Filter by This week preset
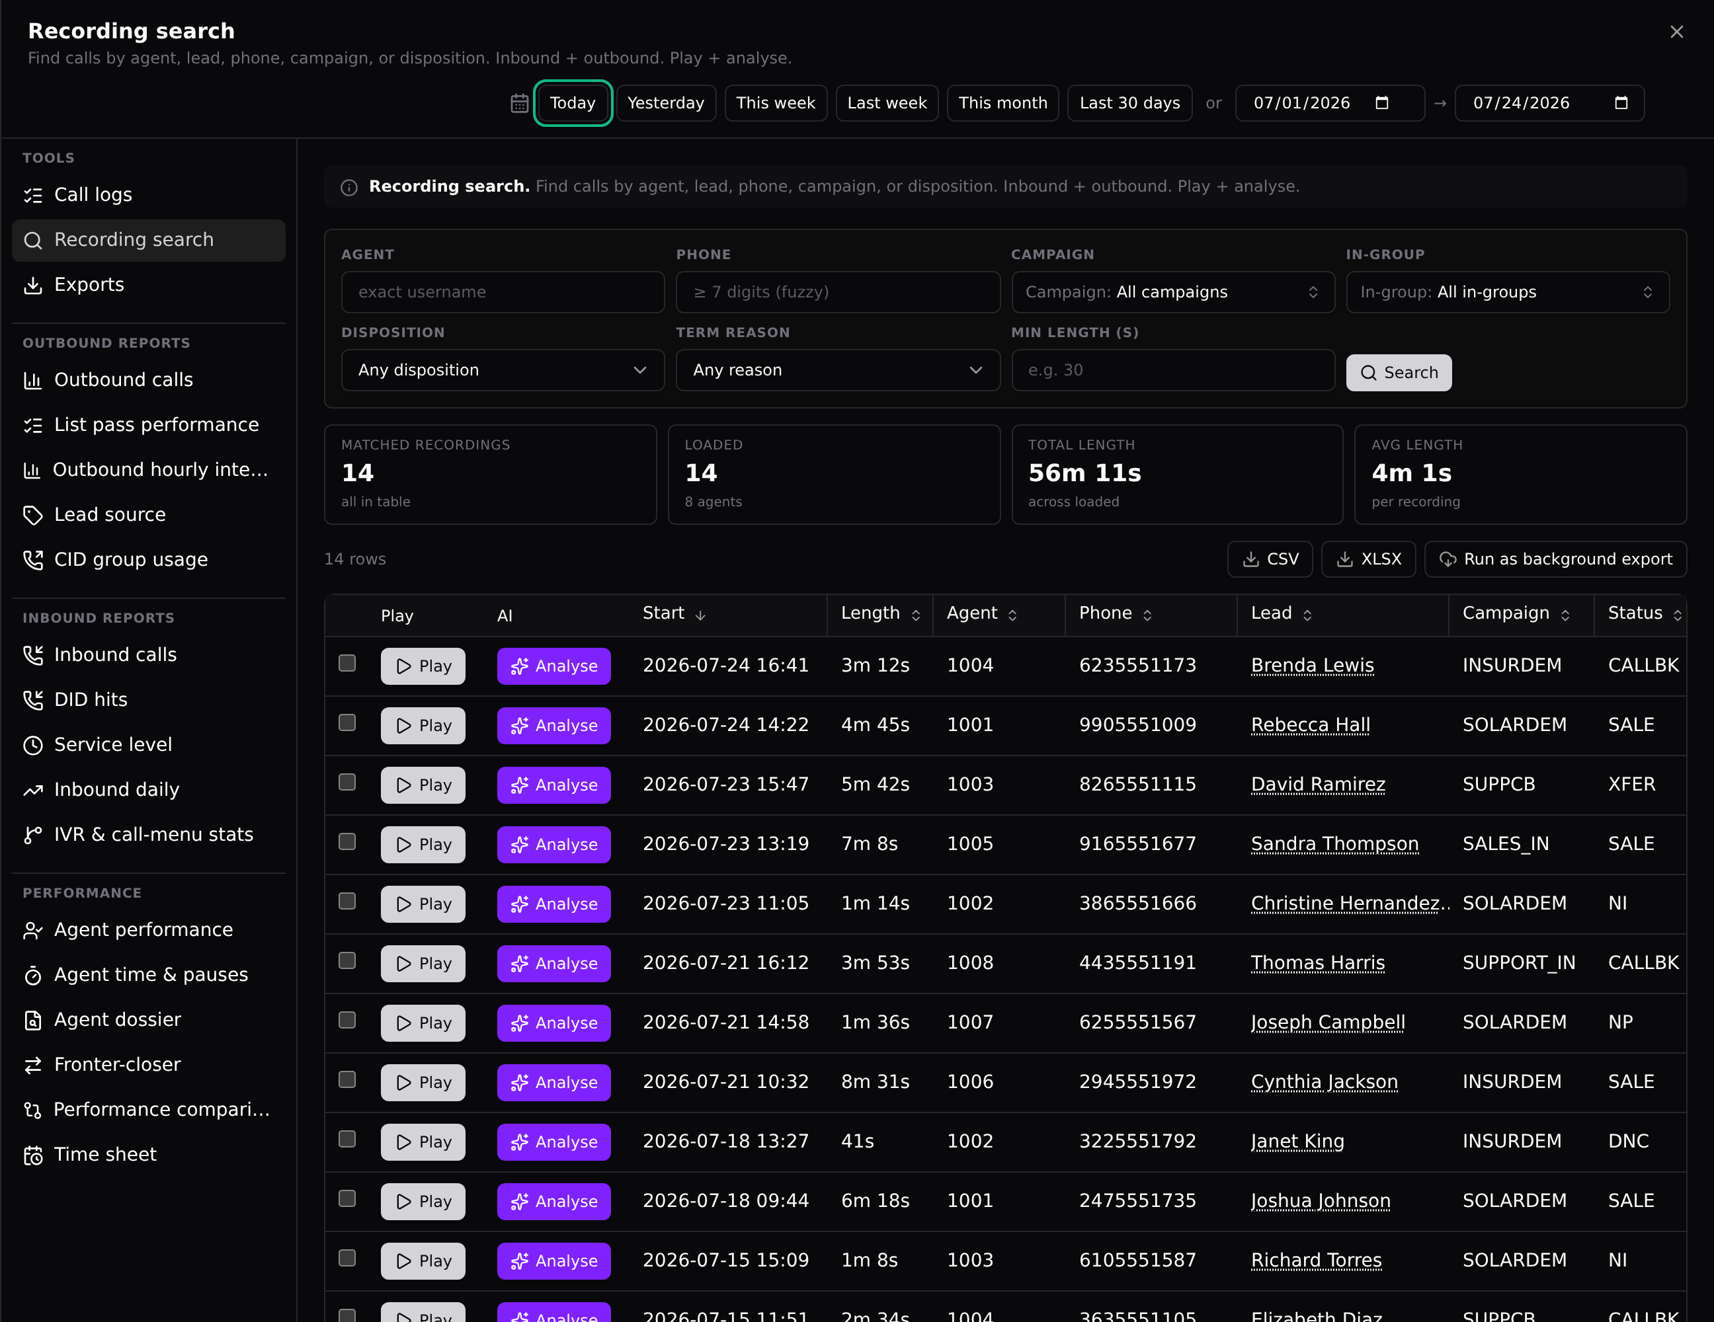1714x1322 pixels. (x=776, y=102)
